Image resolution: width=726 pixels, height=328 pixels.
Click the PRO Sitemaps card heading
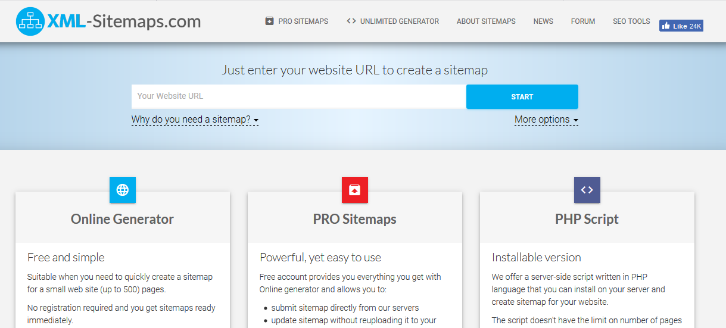[355, 219]
